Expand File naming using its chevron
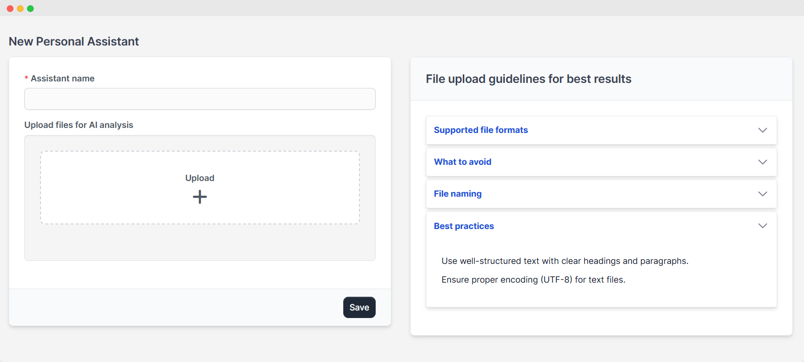The image size is (804, 362). (762, 194)
